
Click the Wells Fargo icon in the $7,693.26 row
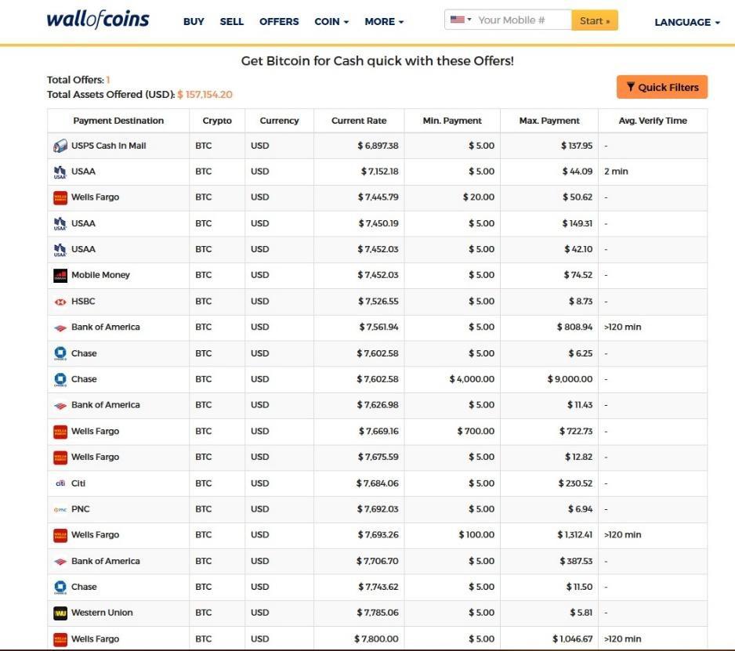(60, 535)
